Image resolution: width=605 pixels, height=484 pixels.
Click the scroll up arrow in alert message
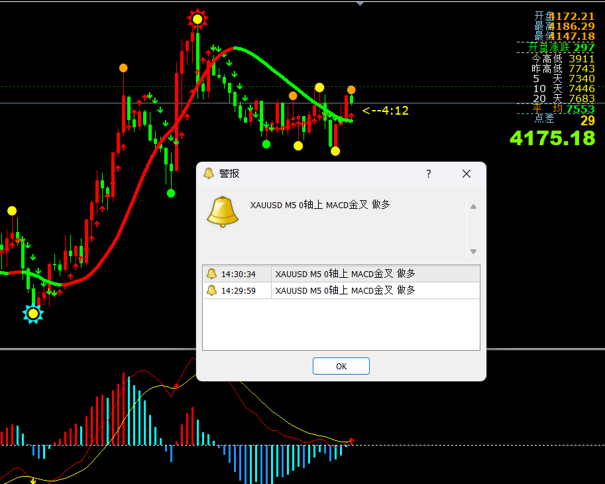473,207
